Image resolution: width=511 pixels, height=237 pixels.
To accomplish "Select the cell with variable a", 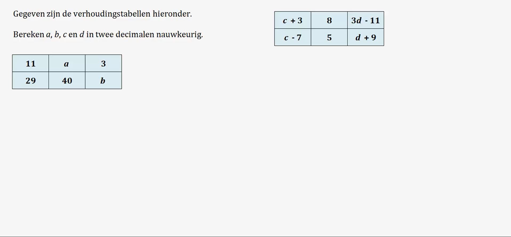I will click(x=67, y=63).
